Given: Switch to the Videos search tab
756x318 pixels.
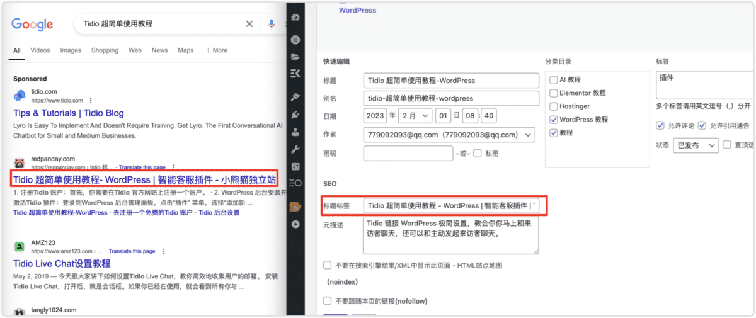Looking at the screenshot, I should click(x=40, y=50).
